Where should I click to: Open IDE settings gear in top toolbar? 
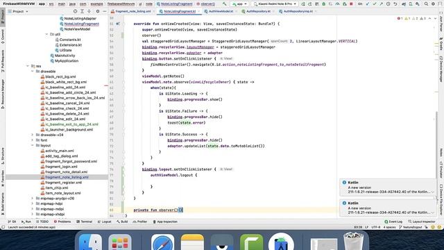[433, 4]
